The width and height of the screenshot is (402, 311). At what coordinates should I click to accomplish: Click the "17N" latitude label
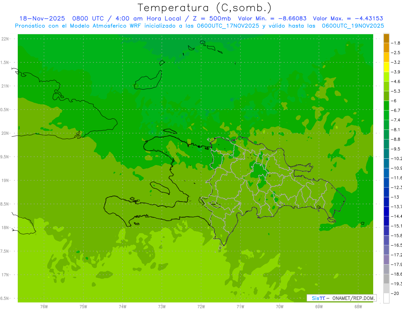pyautogui.click(x=5, y=275)
